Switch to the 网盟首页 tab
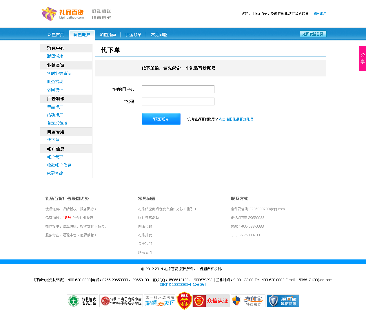Viewport: 366px width, 322px height. pyautogui.click(x=56, y=35)
